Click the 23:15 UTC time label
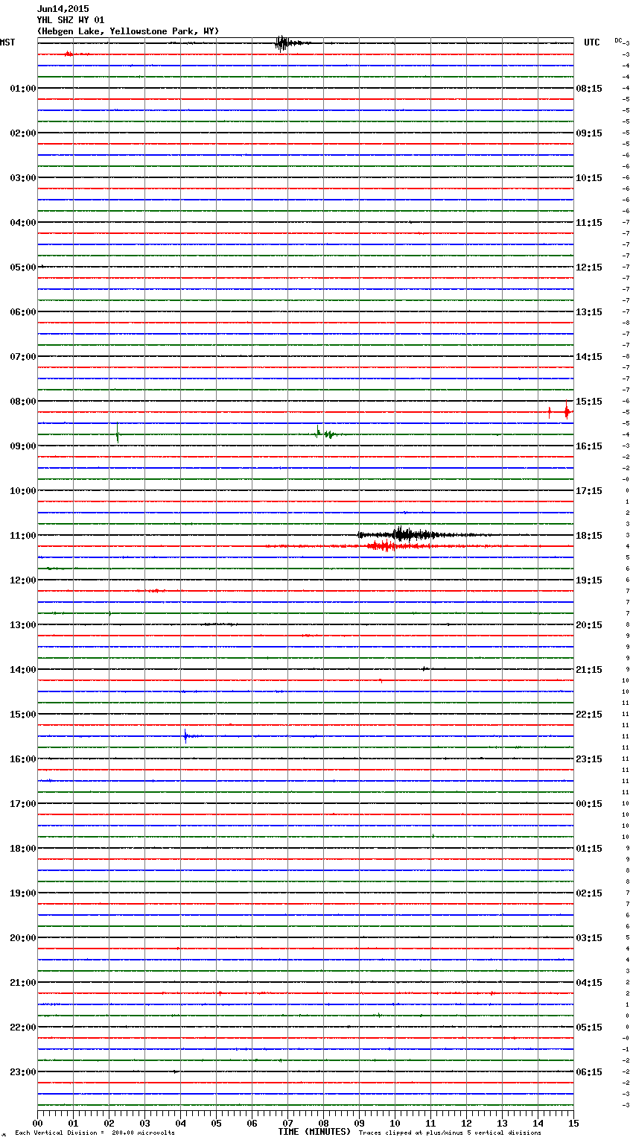This screenshot has height=1143, width=633. tap(589, 759)
